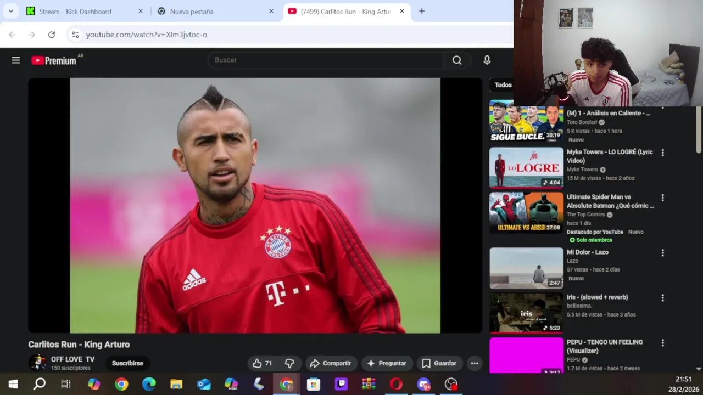
Task: Open Toto Bordieri channel name
Action: (x=582, y=122)
